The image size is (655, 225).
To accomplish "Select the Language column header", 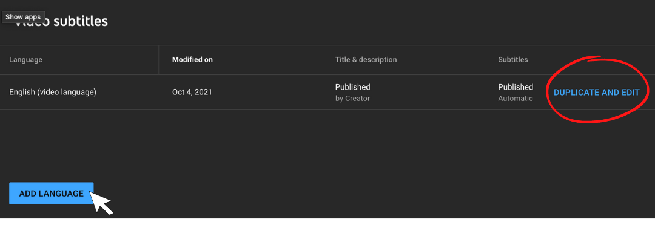I will coord(26,60).
